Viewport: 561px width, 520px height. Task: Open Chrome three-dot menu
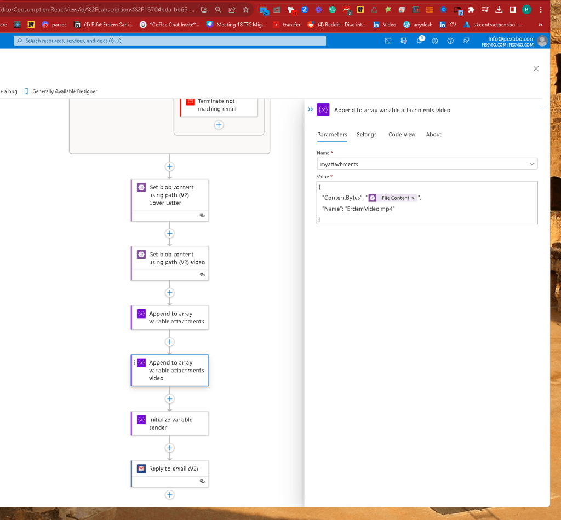[541, 10]
